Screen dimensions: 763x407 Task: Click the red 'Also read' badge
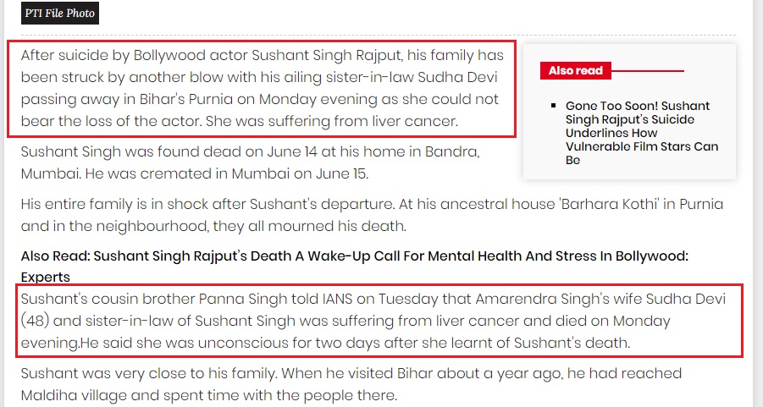pyautogui.click(x=576, y=70)
